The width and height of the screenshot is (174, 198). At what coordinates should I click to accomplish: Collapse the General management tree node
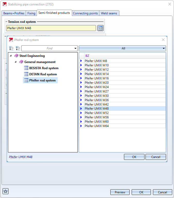pos(16,62)
